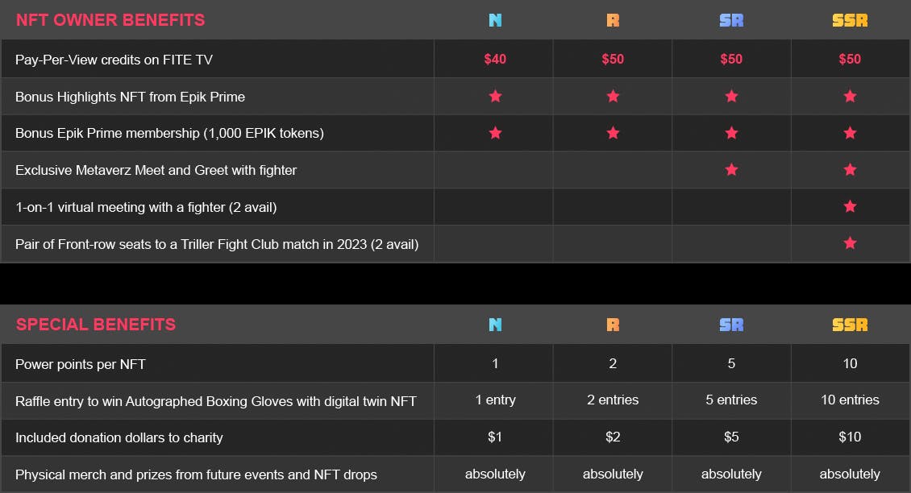Image resolution: width=911 pixels, height=493 pixels.
Task: Click the yellow SSR tier icon in NFT Owner Benefits header
Action: coord(850,20)
